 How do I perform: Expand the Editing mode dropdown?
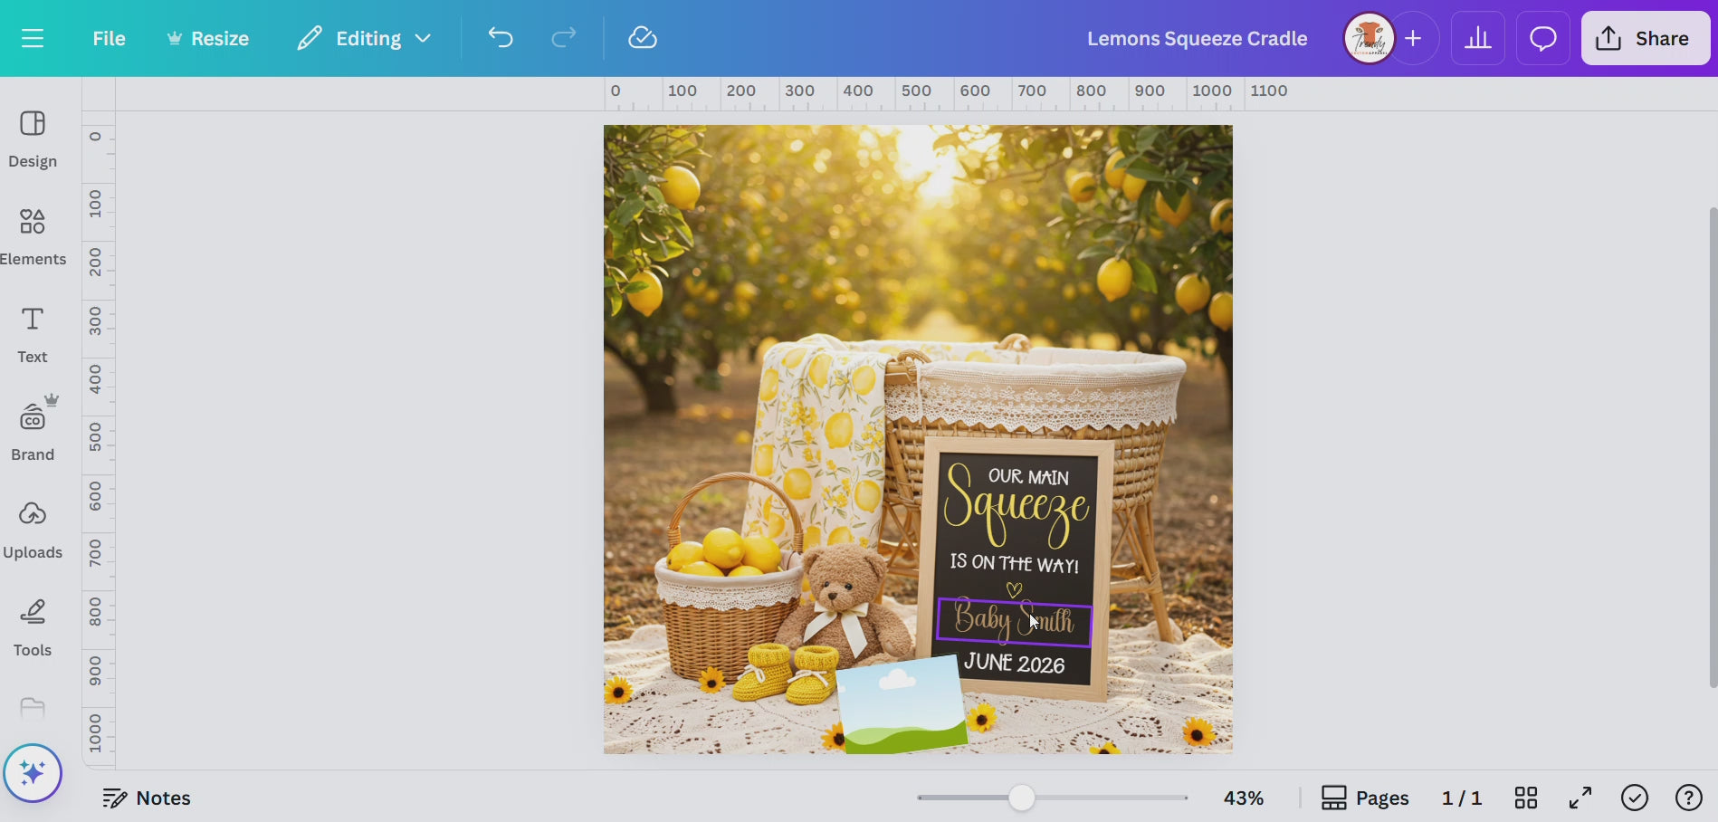pyautogui.click(x=364, y=38)
